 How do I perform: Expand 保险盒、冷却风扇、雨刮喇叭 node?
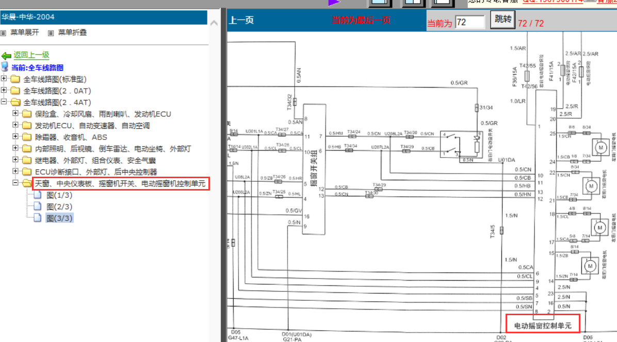coord(15,113)
